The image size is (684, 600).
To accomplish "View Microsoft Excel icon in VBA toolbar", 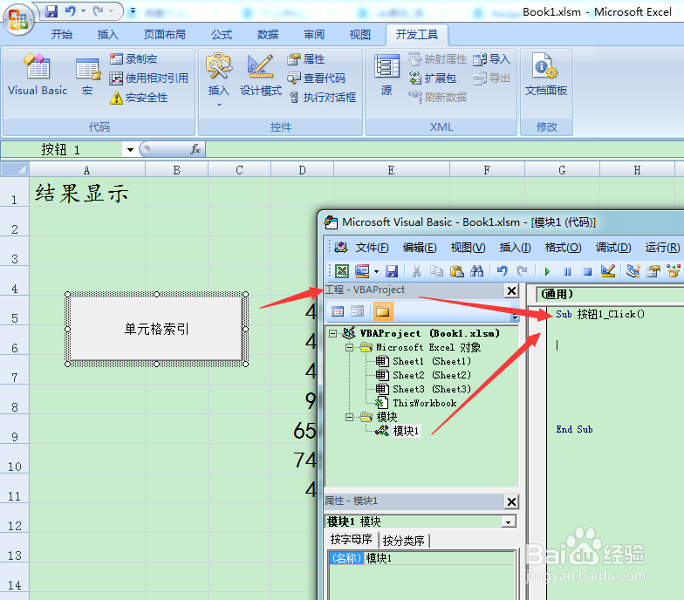I will 342,271.
